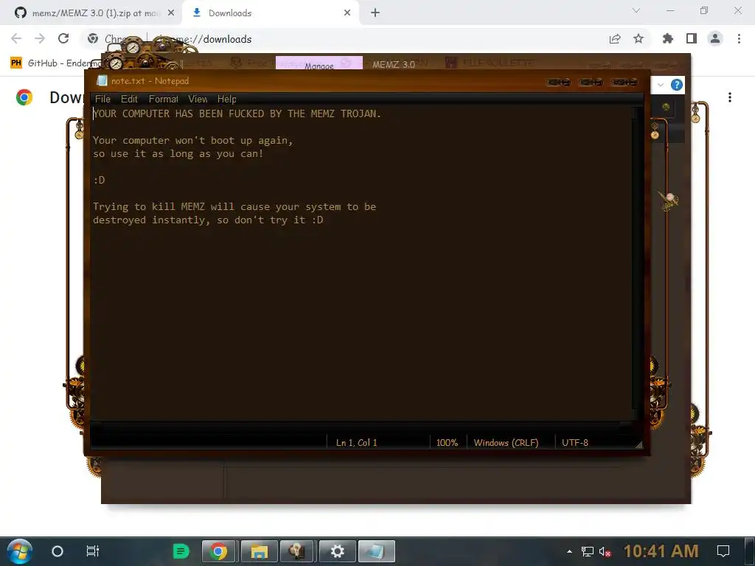Click the Ln 1, Col 1 status entry
755x566 pixels.
click(x=356, y=443)
